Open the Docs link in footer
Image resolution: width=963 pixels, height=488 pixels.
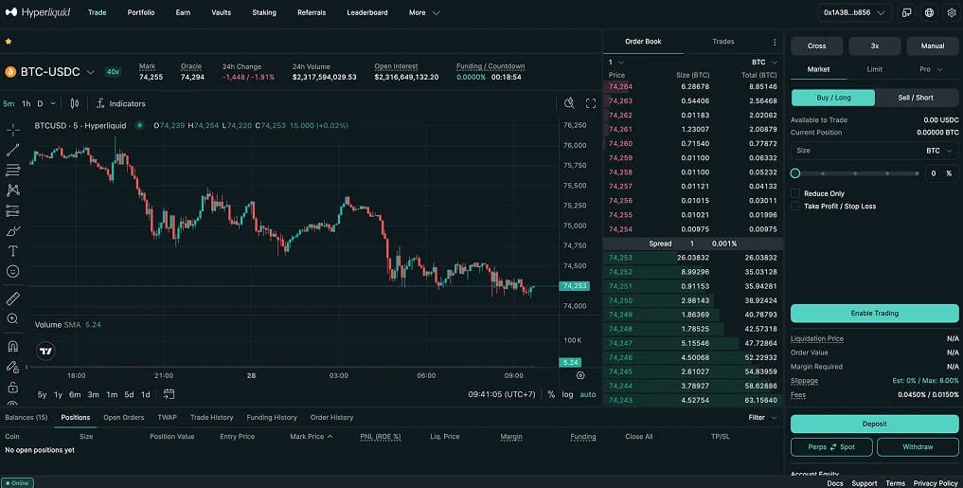point(834,483)
